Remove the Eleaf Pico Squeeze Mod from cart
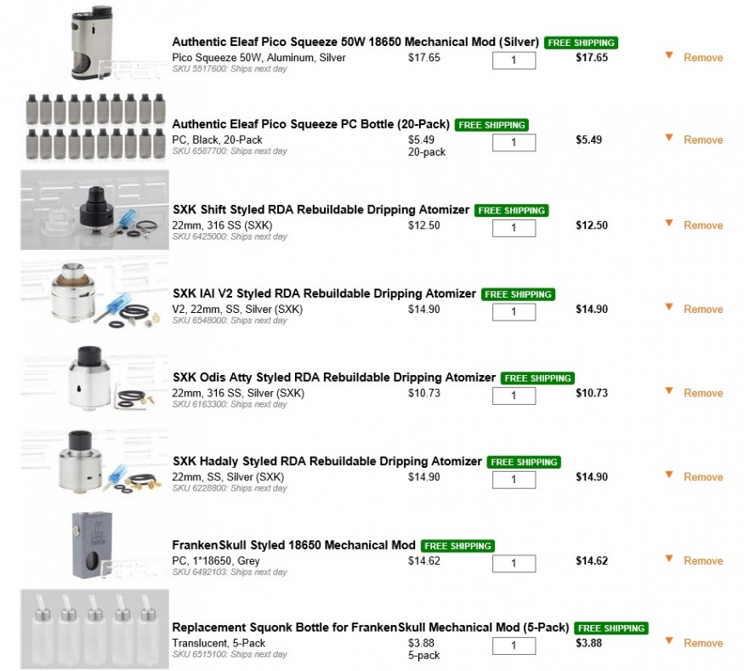 tap(703, 58)
